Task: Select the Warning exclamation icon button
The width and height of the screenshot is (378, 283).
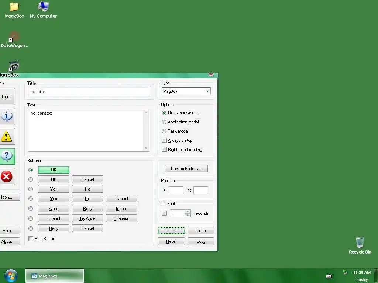Action: [7, 136]
